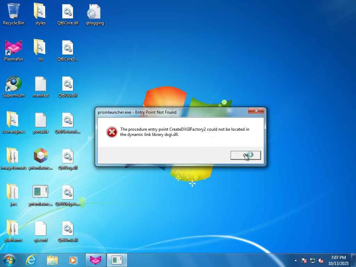356x267 pixels.
Task: Click Show desktop button at taskbar end
Action: point(354,260)
